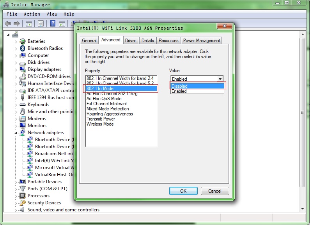
Task: Toggle the show/hide action pane toolbar icon
Action: pyautogui.click(x=62, y=24)
